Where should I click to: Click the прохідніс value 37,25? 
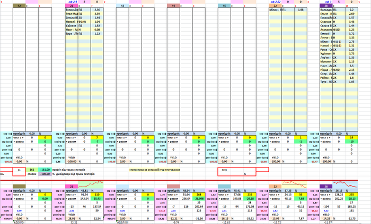pos(288,191)
